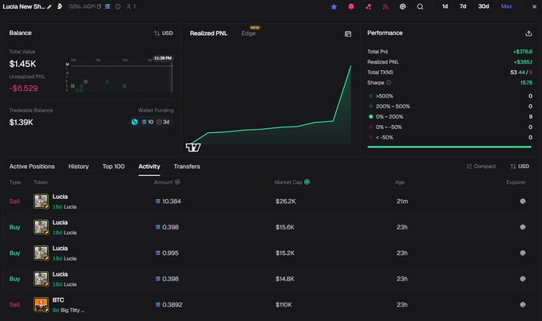The height and width of the screenshot is (321, 542).
Task: Click the BTC token thumbnail
Action: pos(41,305)
